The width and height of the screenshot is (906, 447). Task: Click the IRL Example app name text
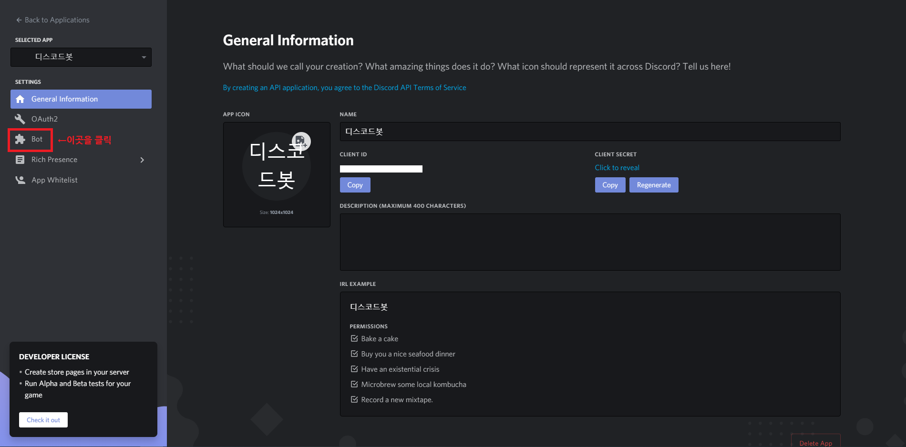click(x=369, y=307)
